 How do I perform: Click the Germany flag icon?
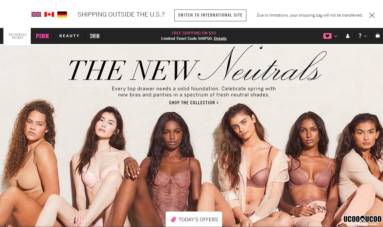[x=62, y=14]
